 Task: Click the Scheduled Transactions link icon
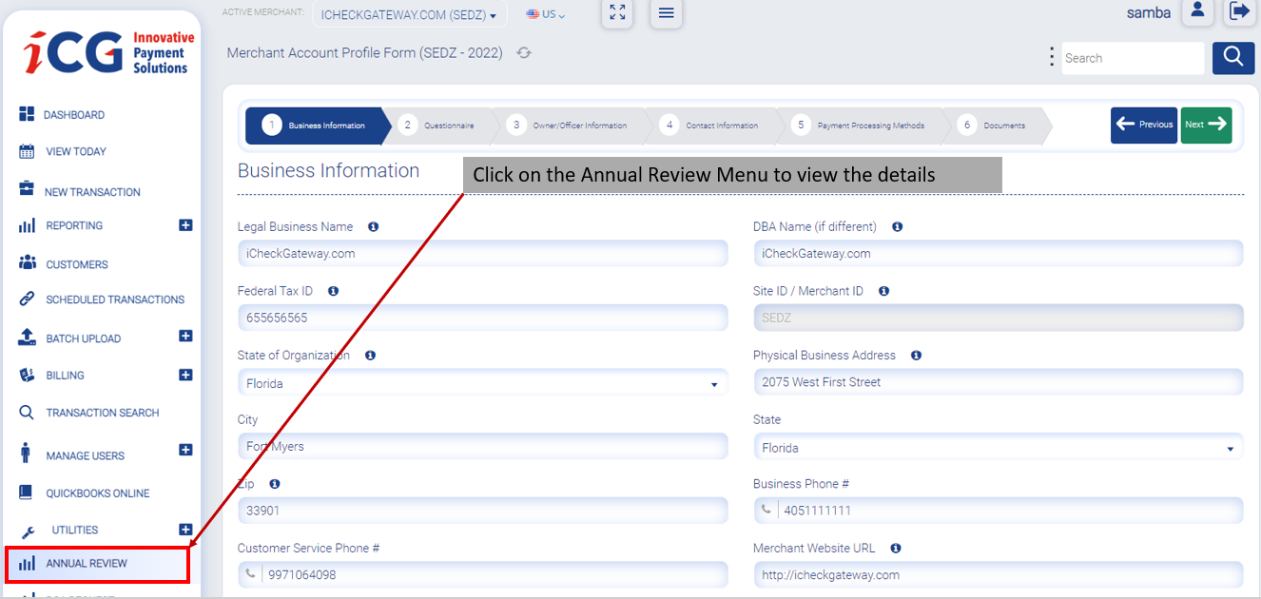click(x=27, y=299)
